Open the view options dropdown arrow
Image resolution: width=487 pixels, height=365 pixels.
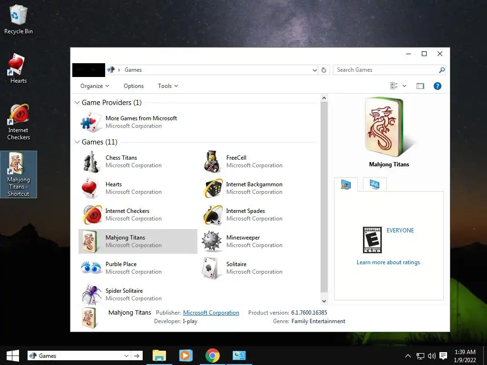coord(404,86)
